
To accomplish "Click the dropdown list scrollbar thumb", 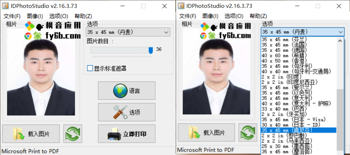I will pyautogui.click(x=340, y=119).
